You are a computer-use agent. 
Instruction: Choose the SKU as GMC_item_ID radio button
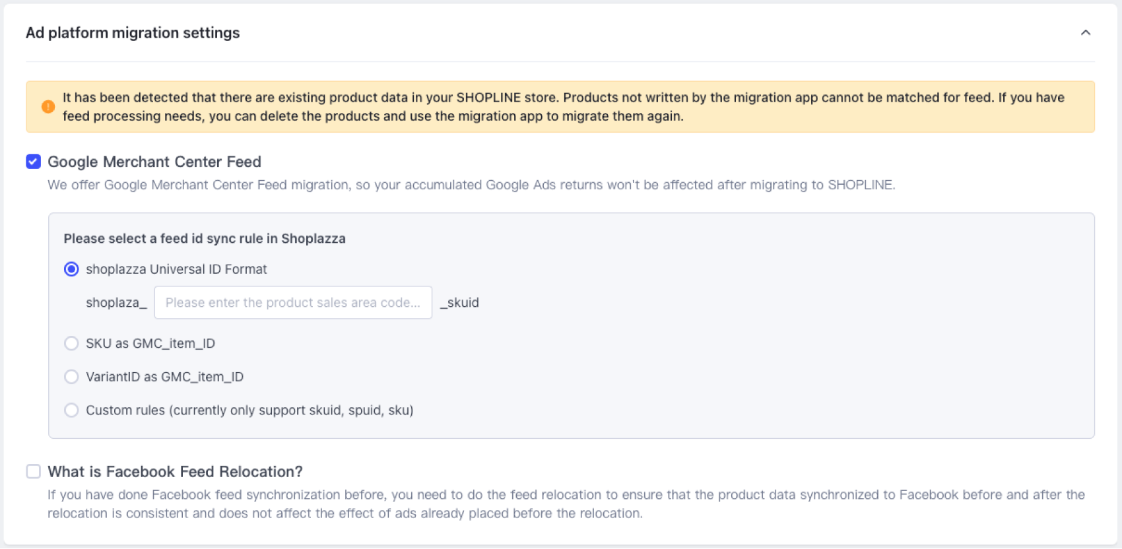(x=71, y=343)
